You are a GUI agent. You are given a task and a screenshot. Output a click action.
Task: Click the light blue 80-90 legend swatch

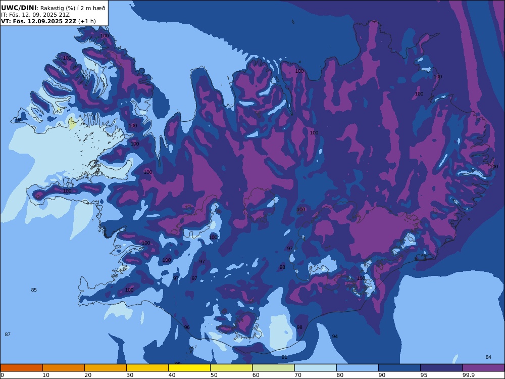(x=358, y=368)
